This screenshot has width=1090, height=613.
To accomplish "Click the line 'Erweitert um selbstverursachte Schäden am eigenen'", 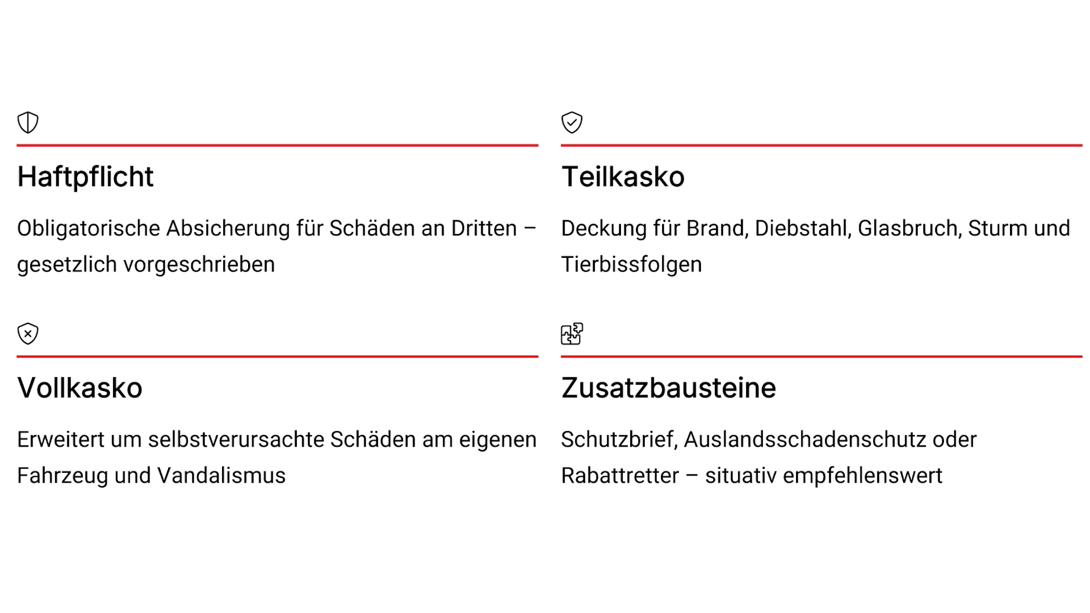I will tap(277, 440).
